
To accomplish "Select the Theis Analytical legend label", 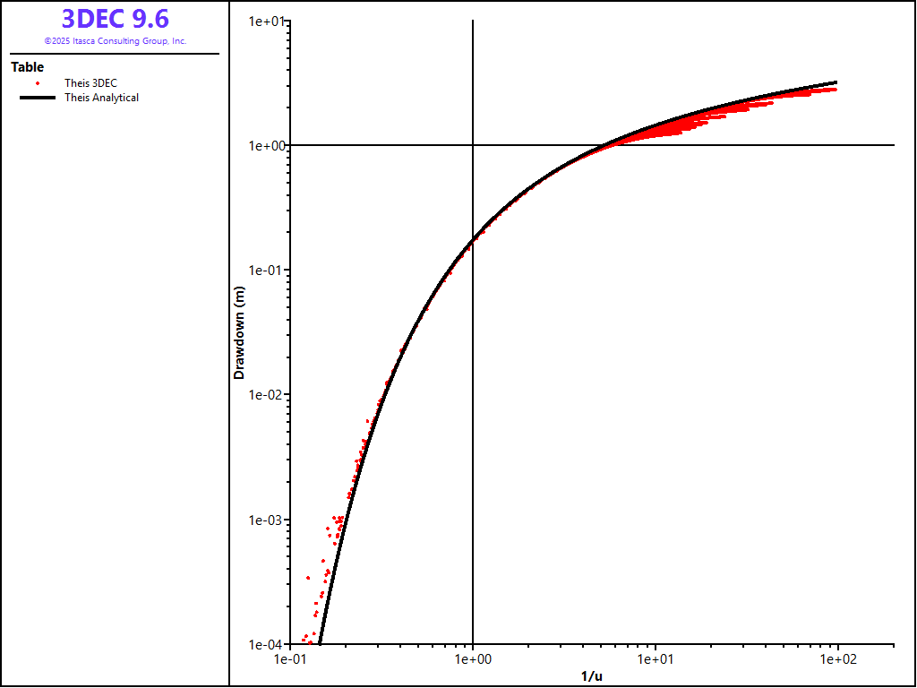I will coord(101,98).
